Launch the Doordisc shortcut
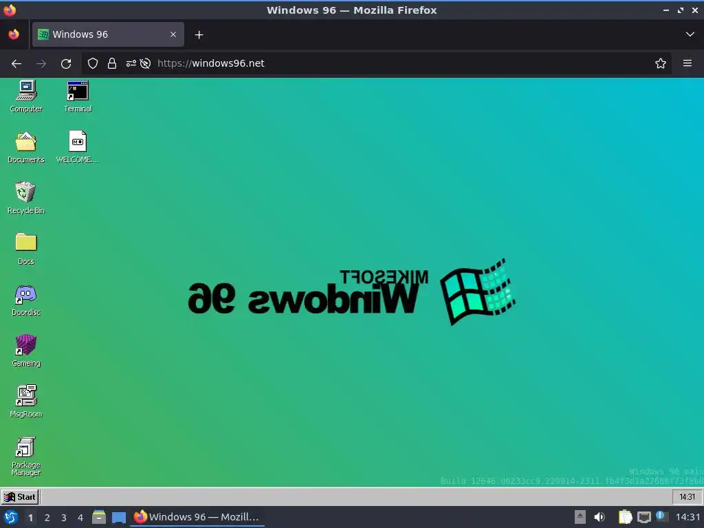This screenshot has height=528, width=704. [x=26, y=300]
